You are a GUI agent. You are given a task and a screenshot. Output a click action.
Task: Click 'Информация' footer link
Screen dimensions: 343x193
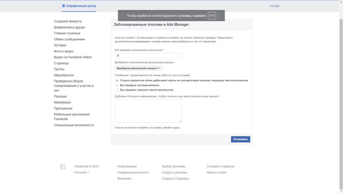pos(127,166)
